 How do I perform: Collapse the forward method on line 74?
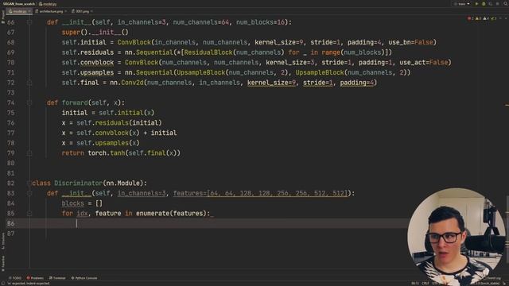click(29, 102)
